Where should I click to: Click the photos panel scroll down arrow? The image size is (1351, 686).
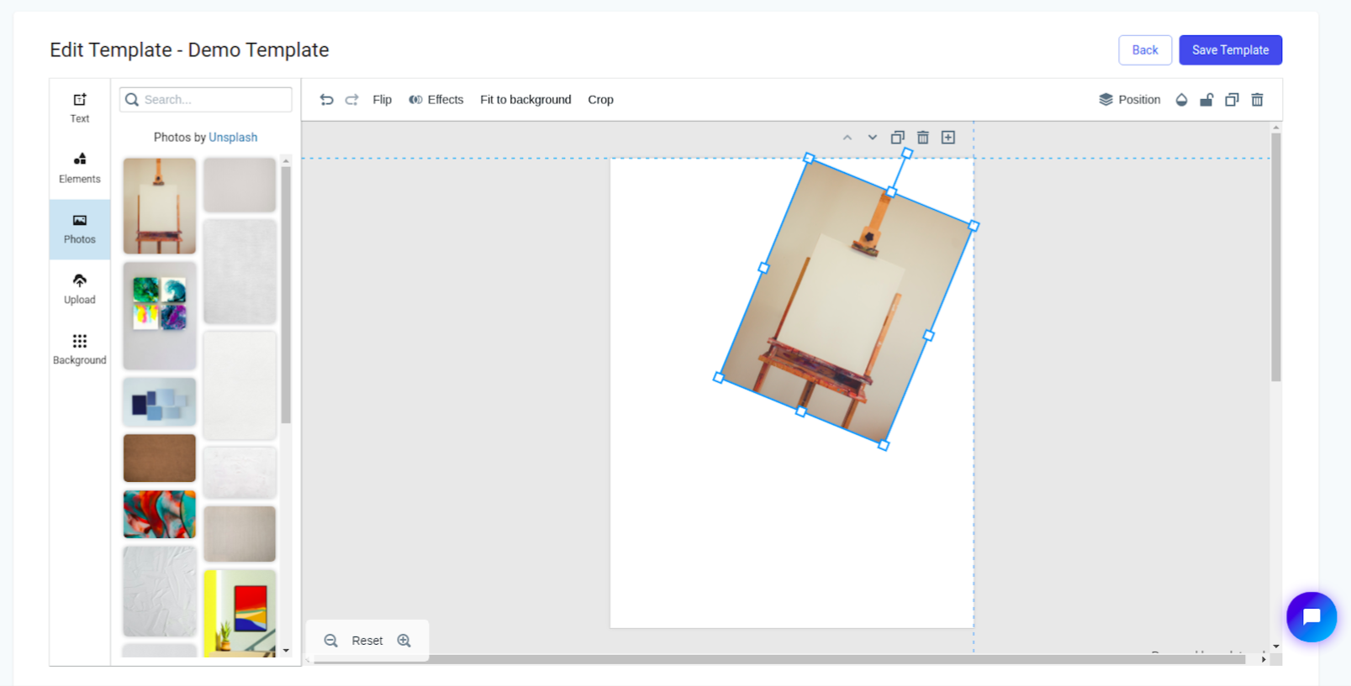pyautogui.click(x=286, y=651)
